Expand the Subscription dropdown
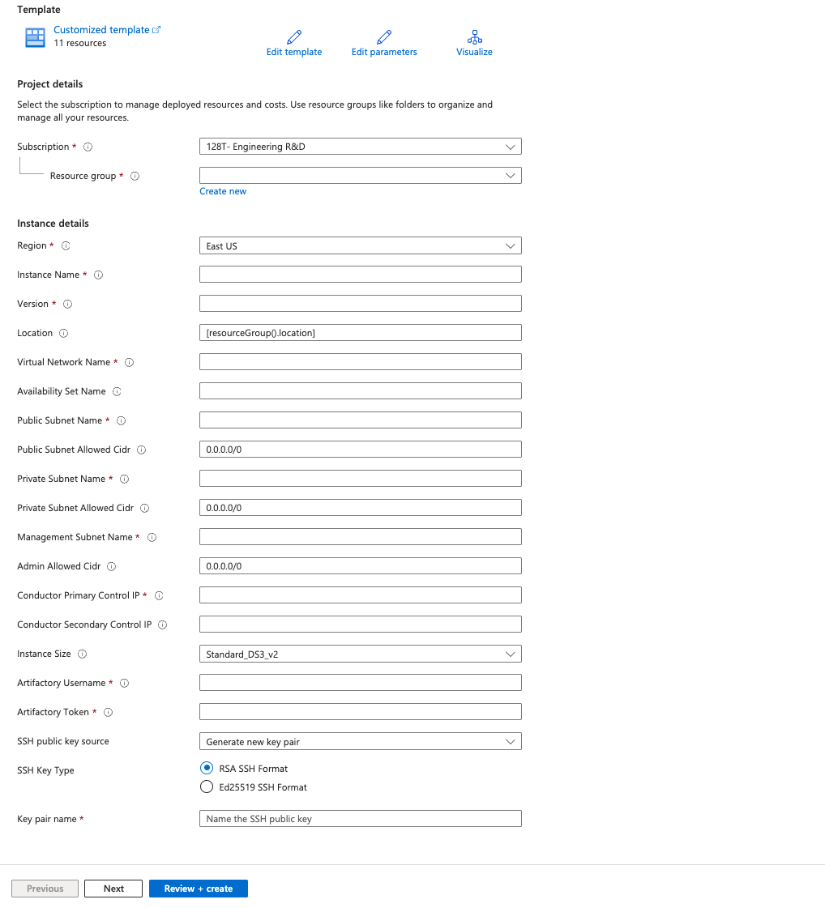825x908 pixels. pyautogui.click(x=360, y=147)
